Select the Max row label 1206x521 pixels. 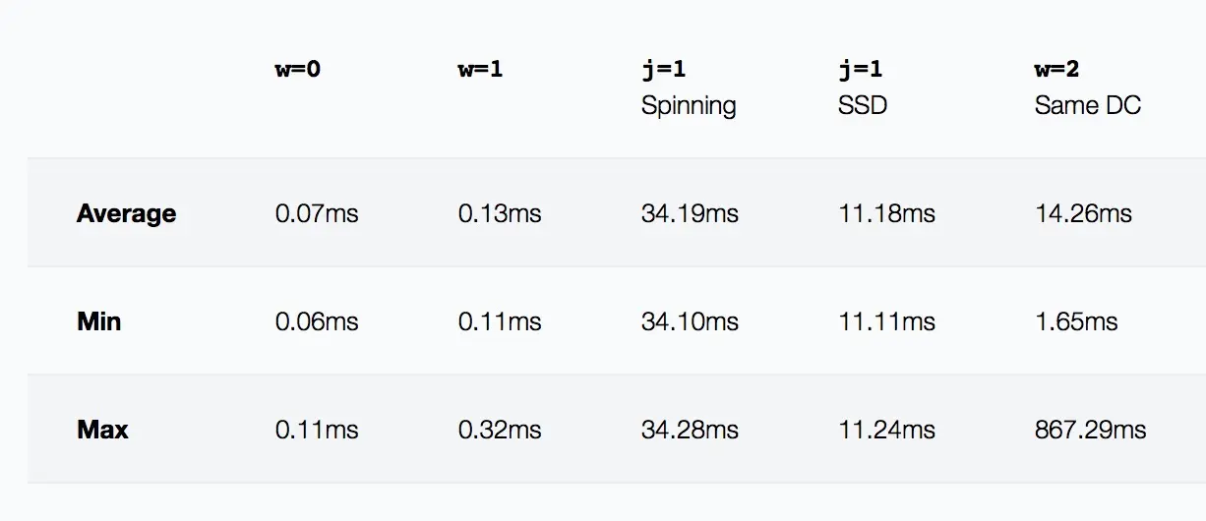click(102, 430)
